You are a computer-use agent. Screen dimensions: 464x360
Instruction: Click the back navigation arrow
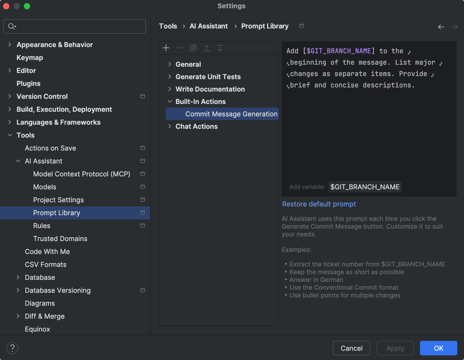point(441,27)
